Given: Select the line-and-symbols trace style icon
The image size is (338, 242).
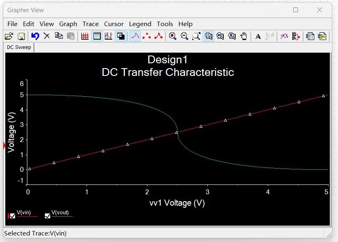Looking at the screenshot, I should point(158,36).
